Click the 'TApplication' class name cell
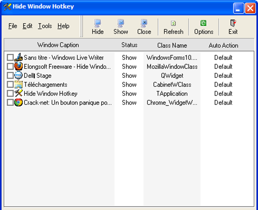The width and height of the screenshot is (258, 210). click(x=172, y=93)
